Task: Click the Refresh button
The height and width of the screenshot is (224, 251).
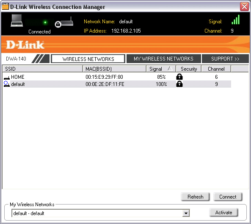Action: (195, 197)
